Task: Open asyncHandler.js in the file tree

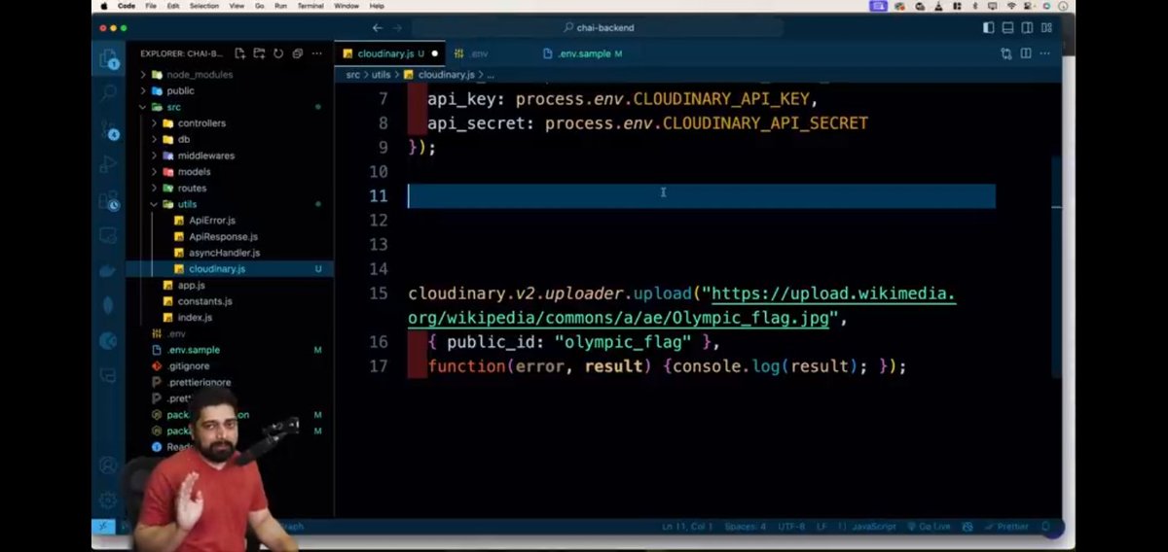Action: tap(224, 253)
